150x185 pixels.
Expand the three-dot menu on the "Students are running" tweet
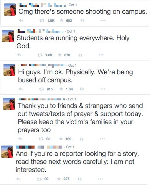[x=101, y=55]
